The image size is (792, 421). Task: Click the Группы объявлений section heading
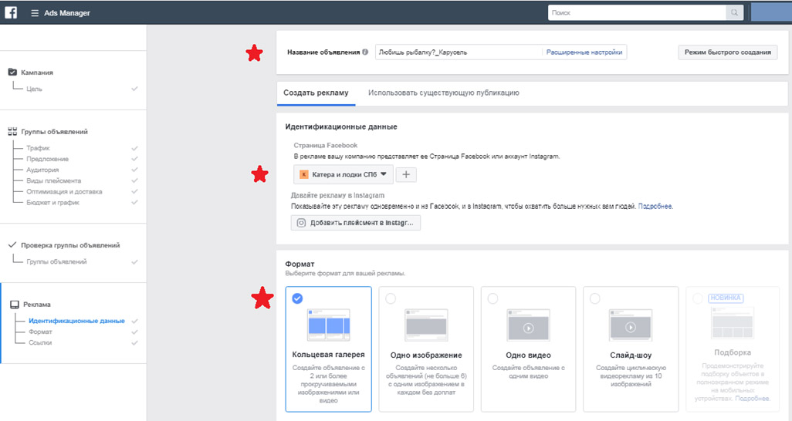click(55, 132)
